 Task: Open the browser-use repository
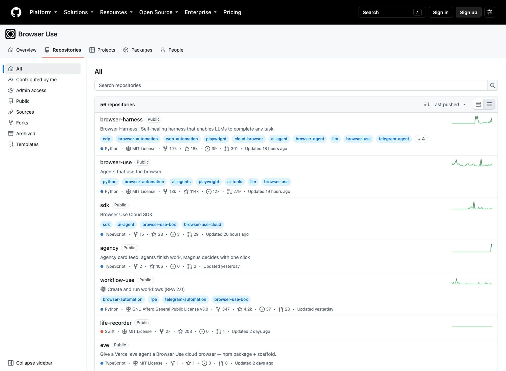pos(116,162)
